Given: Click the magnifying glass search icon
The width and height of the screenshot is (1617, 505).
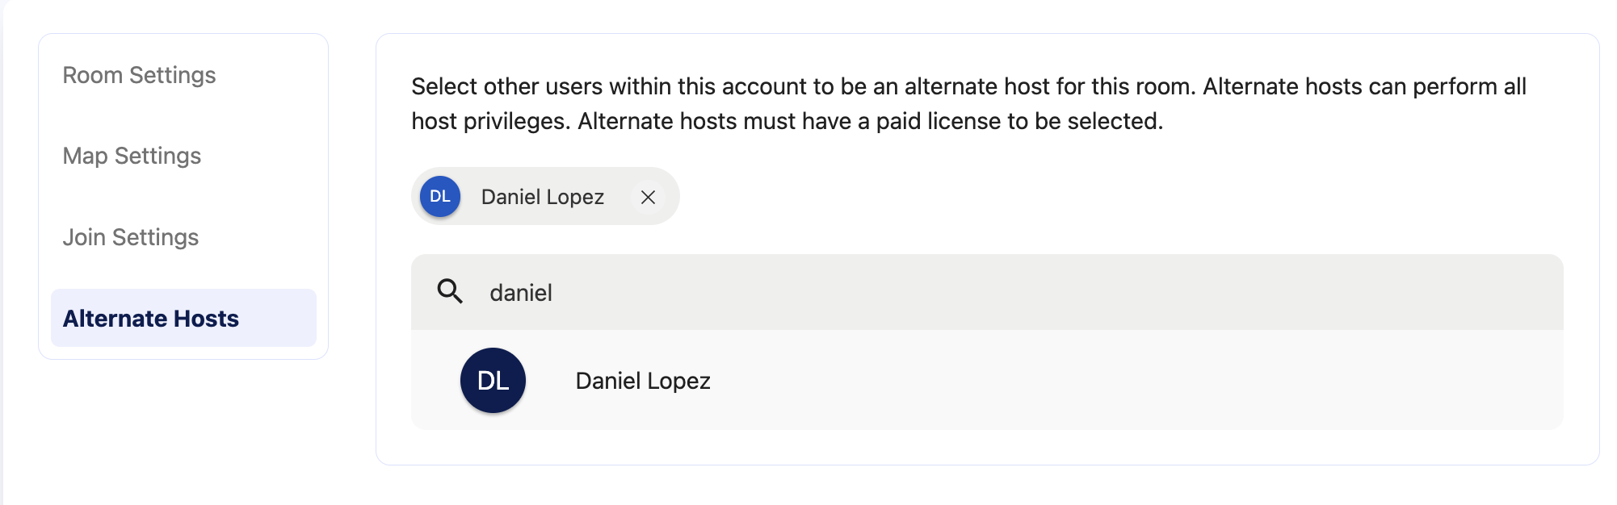Looking at the screenshot, I should click(x=450, y=291).
